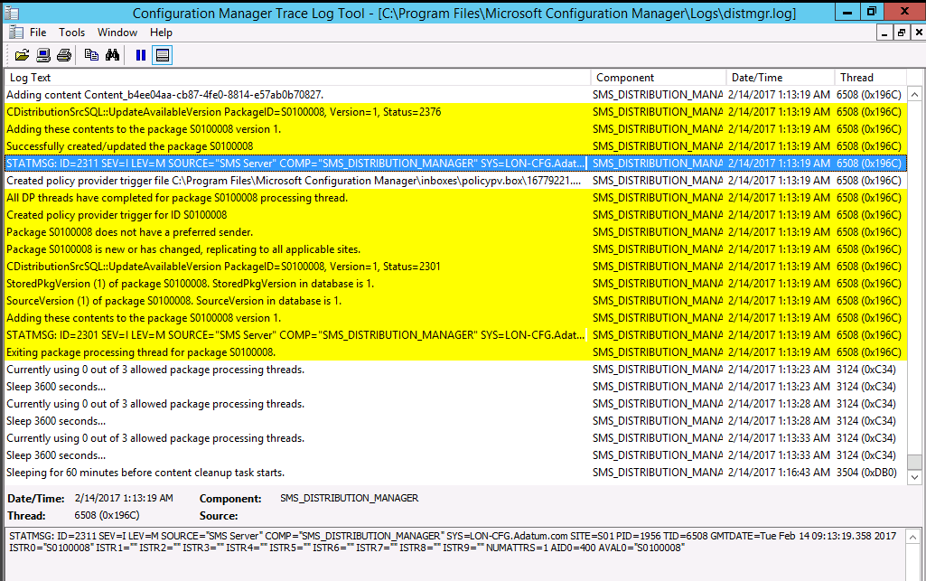926x581 pixels.
Task: Click the Print toolbar icon
Action: click(x=63, y=55)
